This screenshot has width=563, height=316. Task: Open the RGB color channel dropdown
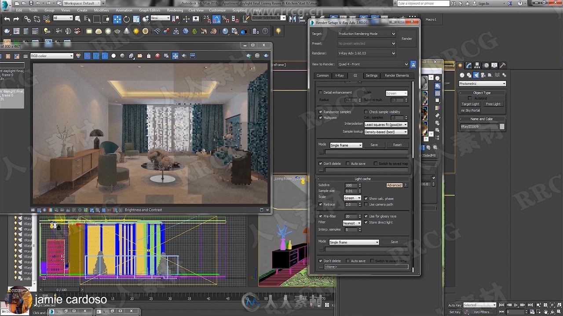[51, 56]
